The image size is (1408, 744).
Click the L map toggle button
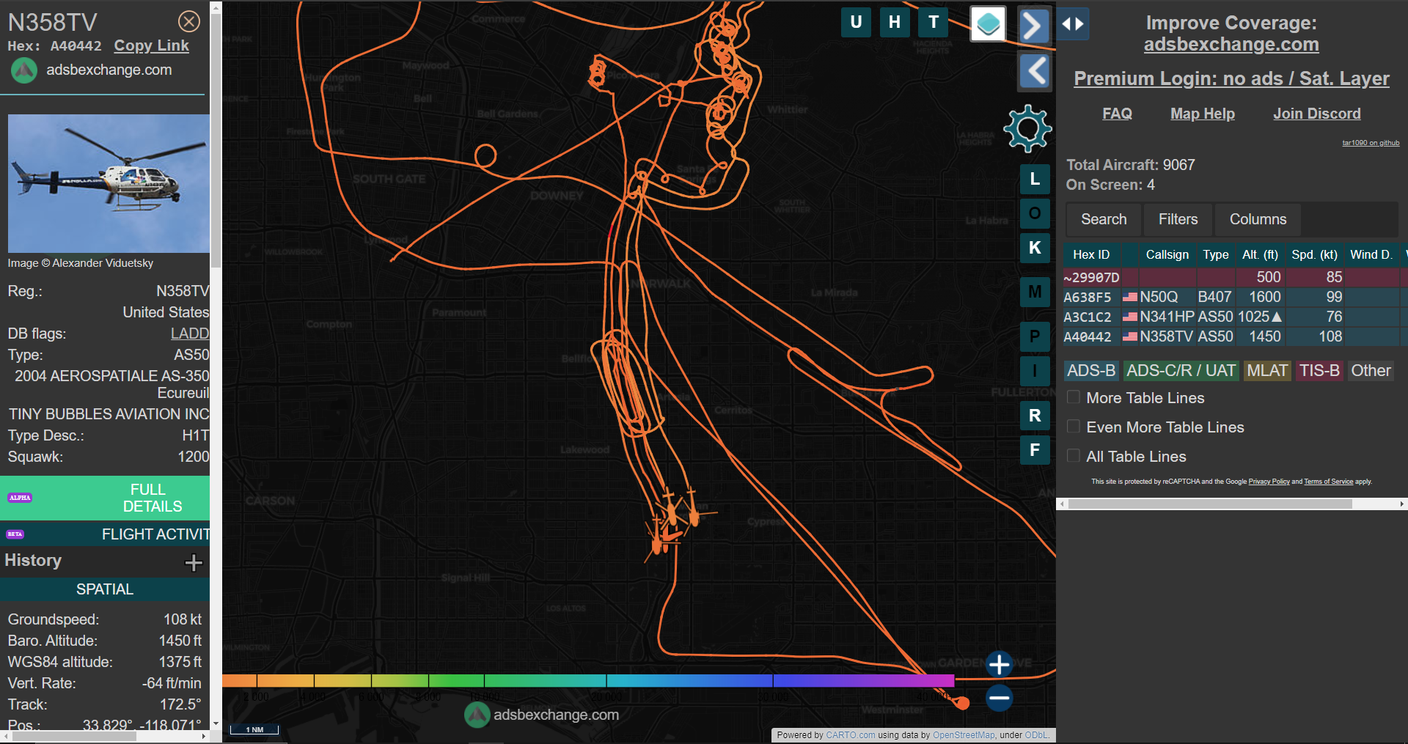[1035, 179]
